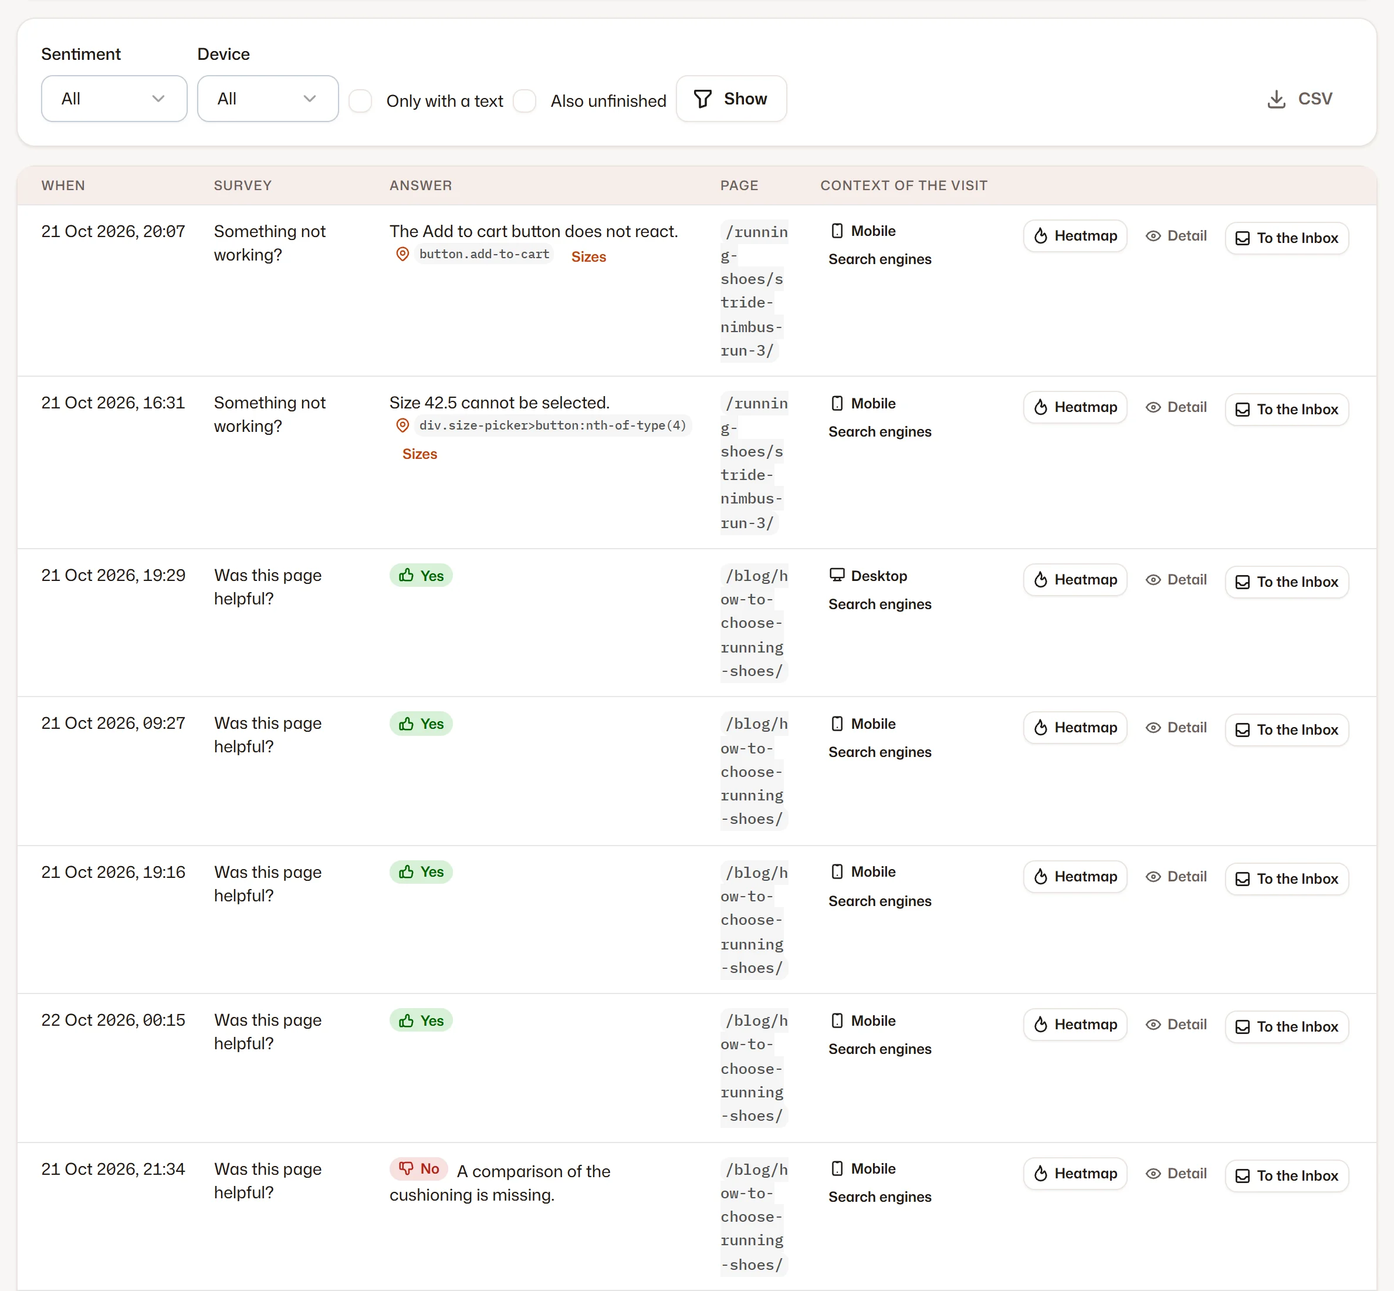Open Heatmap for the 22 Oct 00:15 row
1394x1291 pixels.
click(1075, 1025)
